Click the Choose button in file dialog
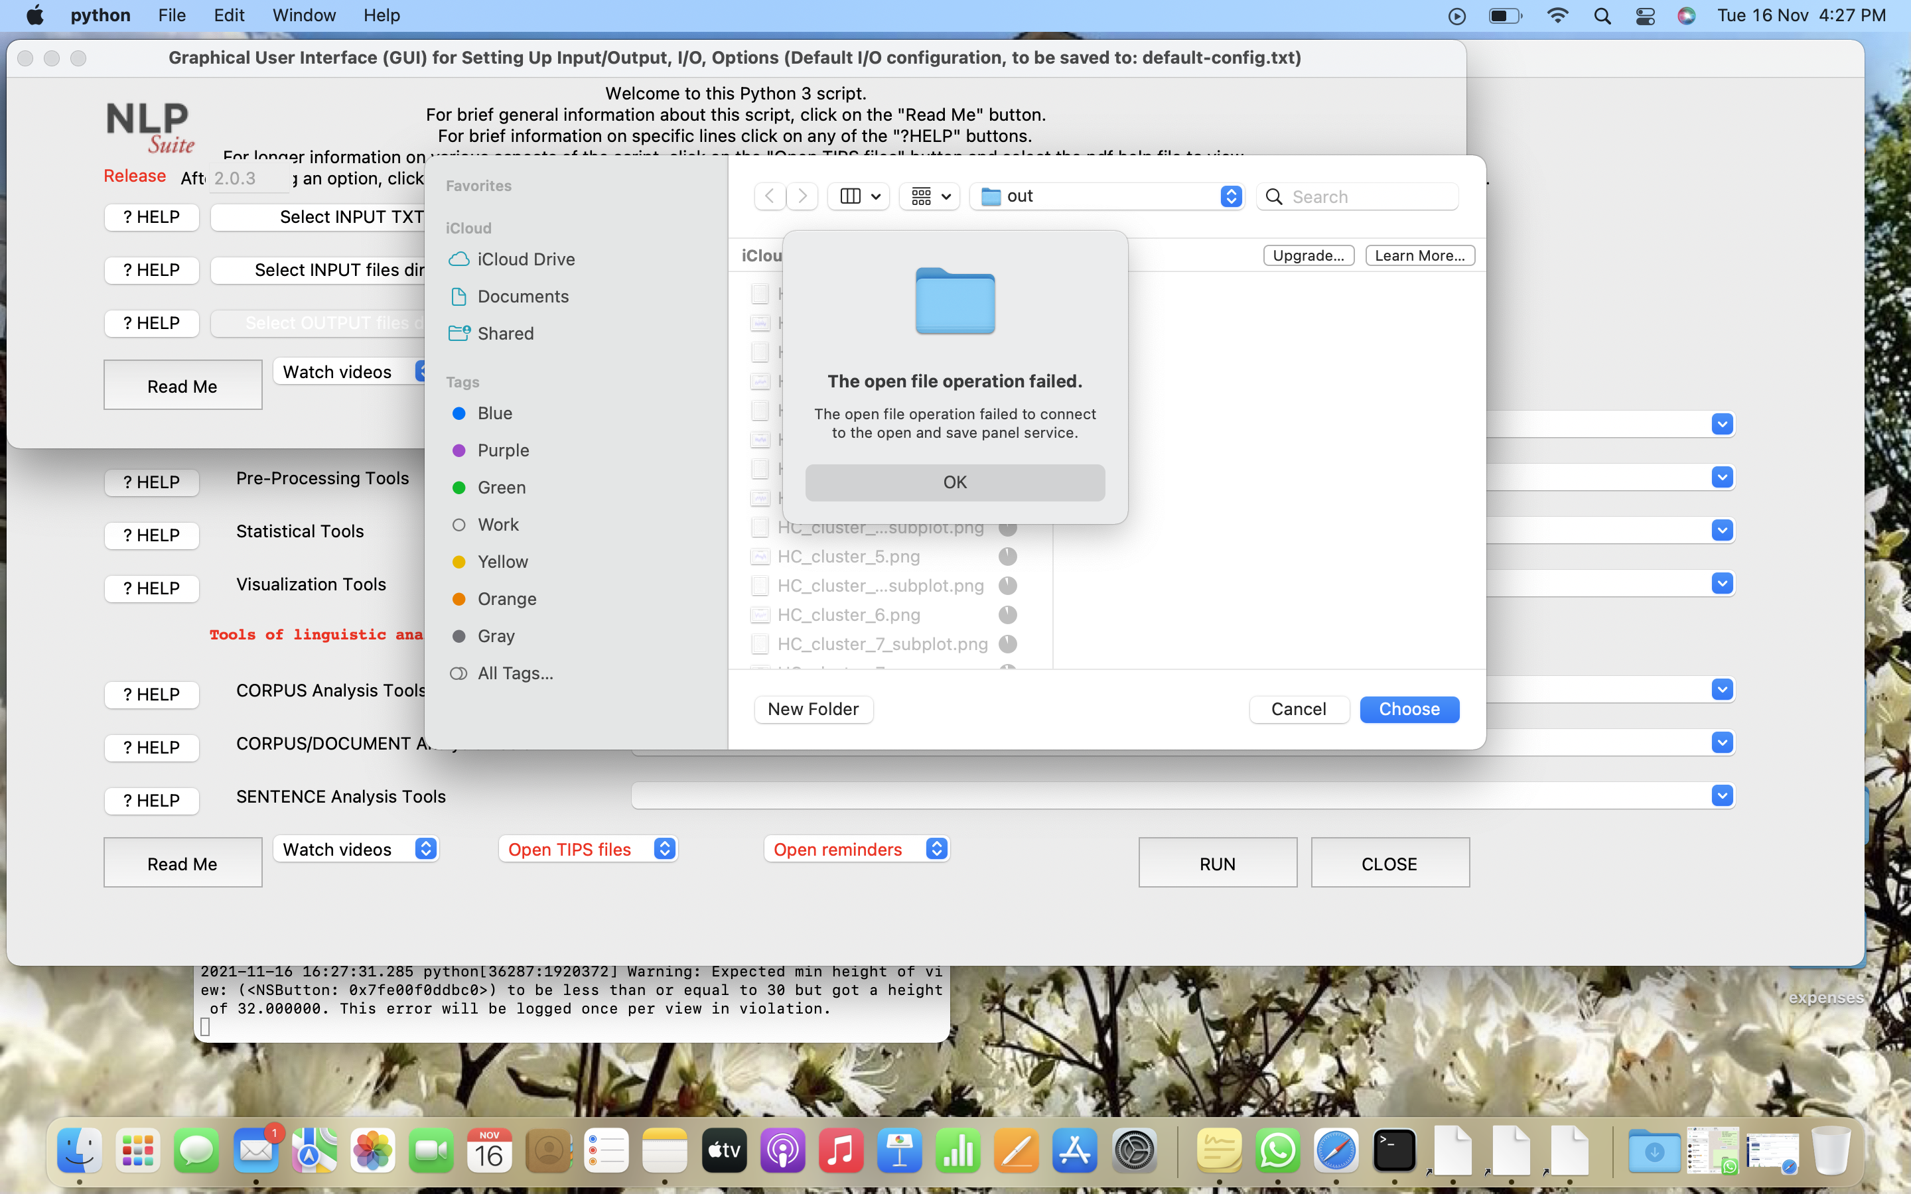The image size is (1911, 1194). tap(1409, 709)
